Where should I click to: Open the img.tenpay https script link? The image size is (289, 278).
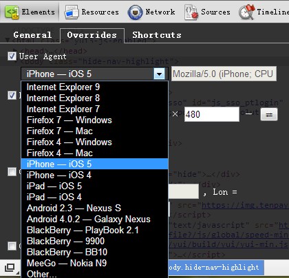point(245,206)
